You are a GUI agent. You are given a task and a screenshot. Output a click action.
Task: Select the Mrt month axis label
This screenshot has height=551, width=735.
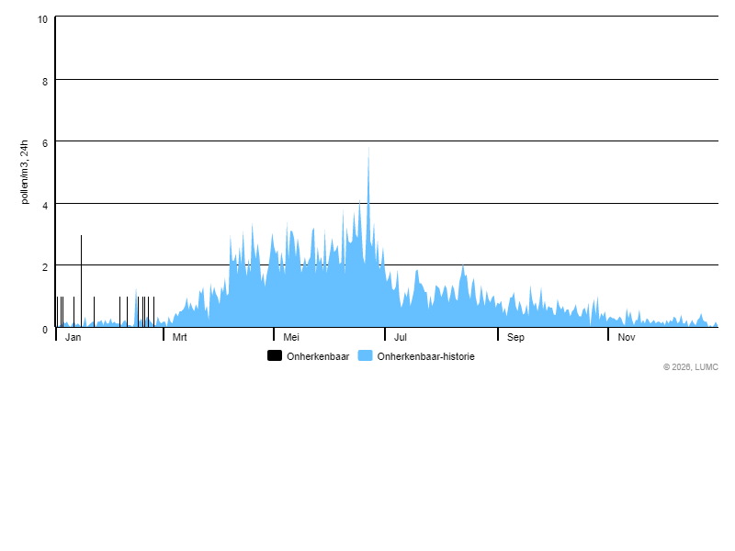(180, 337)
